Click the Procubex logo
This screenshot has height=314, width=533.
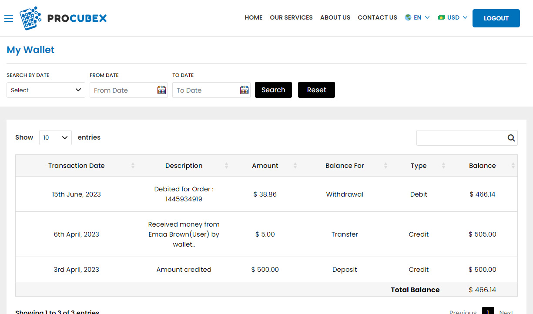point(63,18)
